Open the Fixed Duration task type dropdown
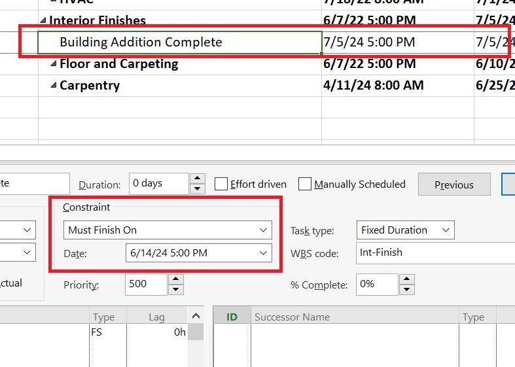 click(x=405, y=230)
